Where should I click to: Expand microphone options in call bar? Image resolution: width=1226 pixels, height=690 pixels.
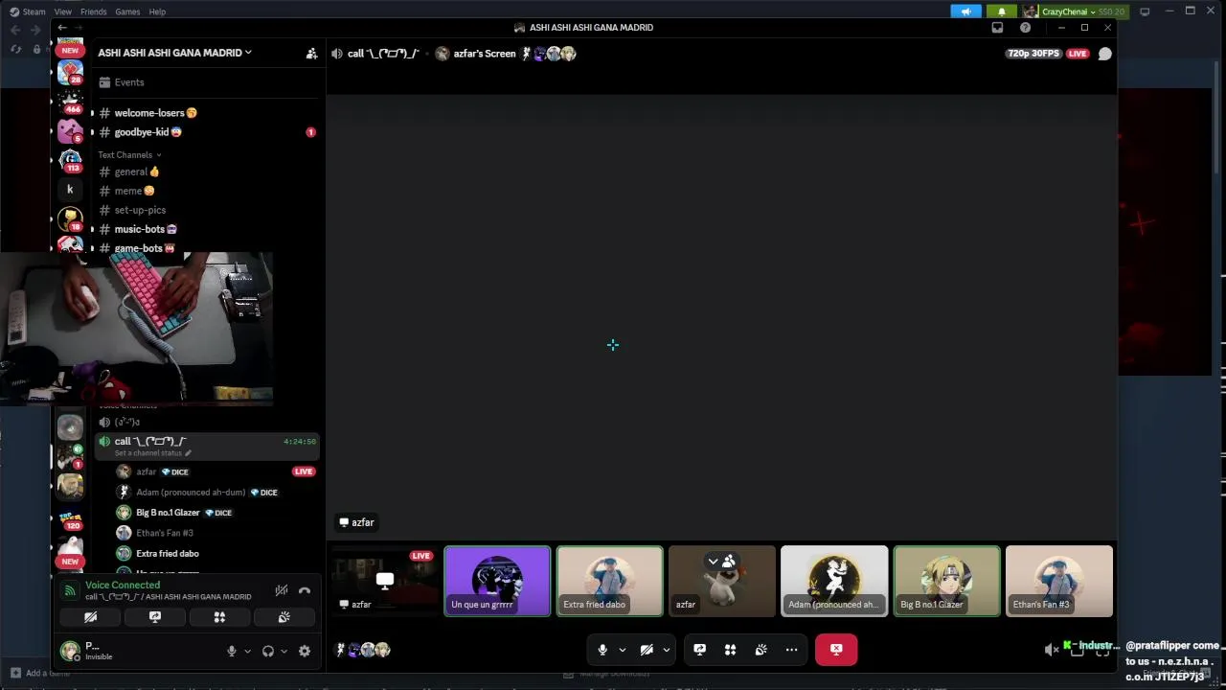pos(622,650)
